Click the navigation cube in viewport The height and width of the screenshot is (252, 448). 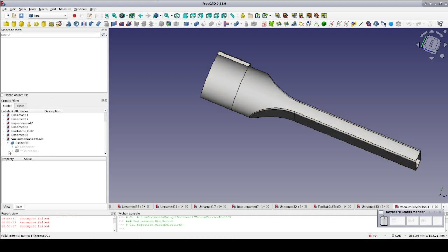[431, 44]
